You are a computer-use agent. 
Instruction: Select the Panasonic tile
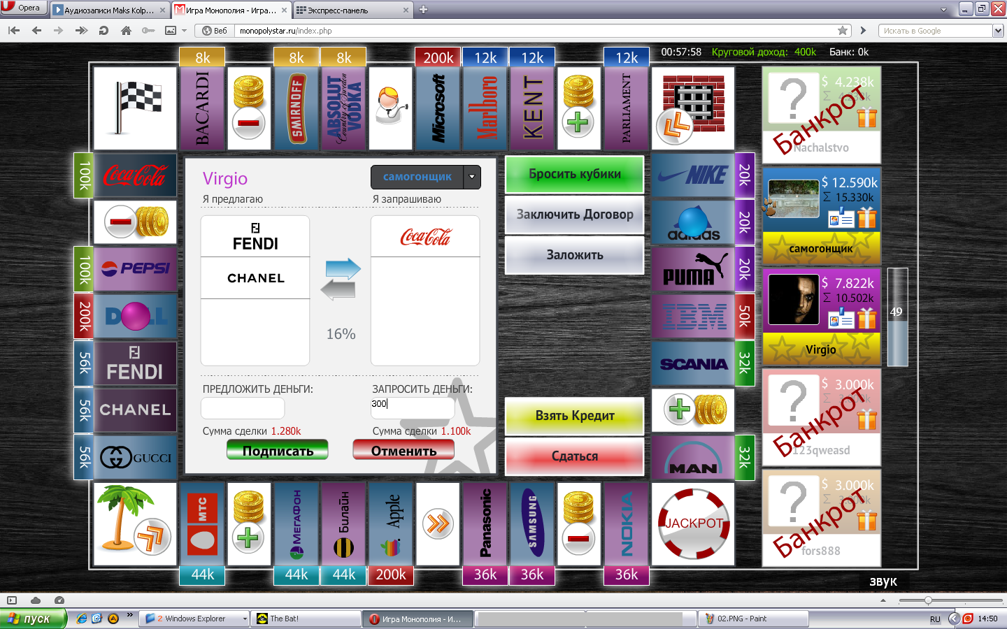pyautogui.click(x=485, y=524)
